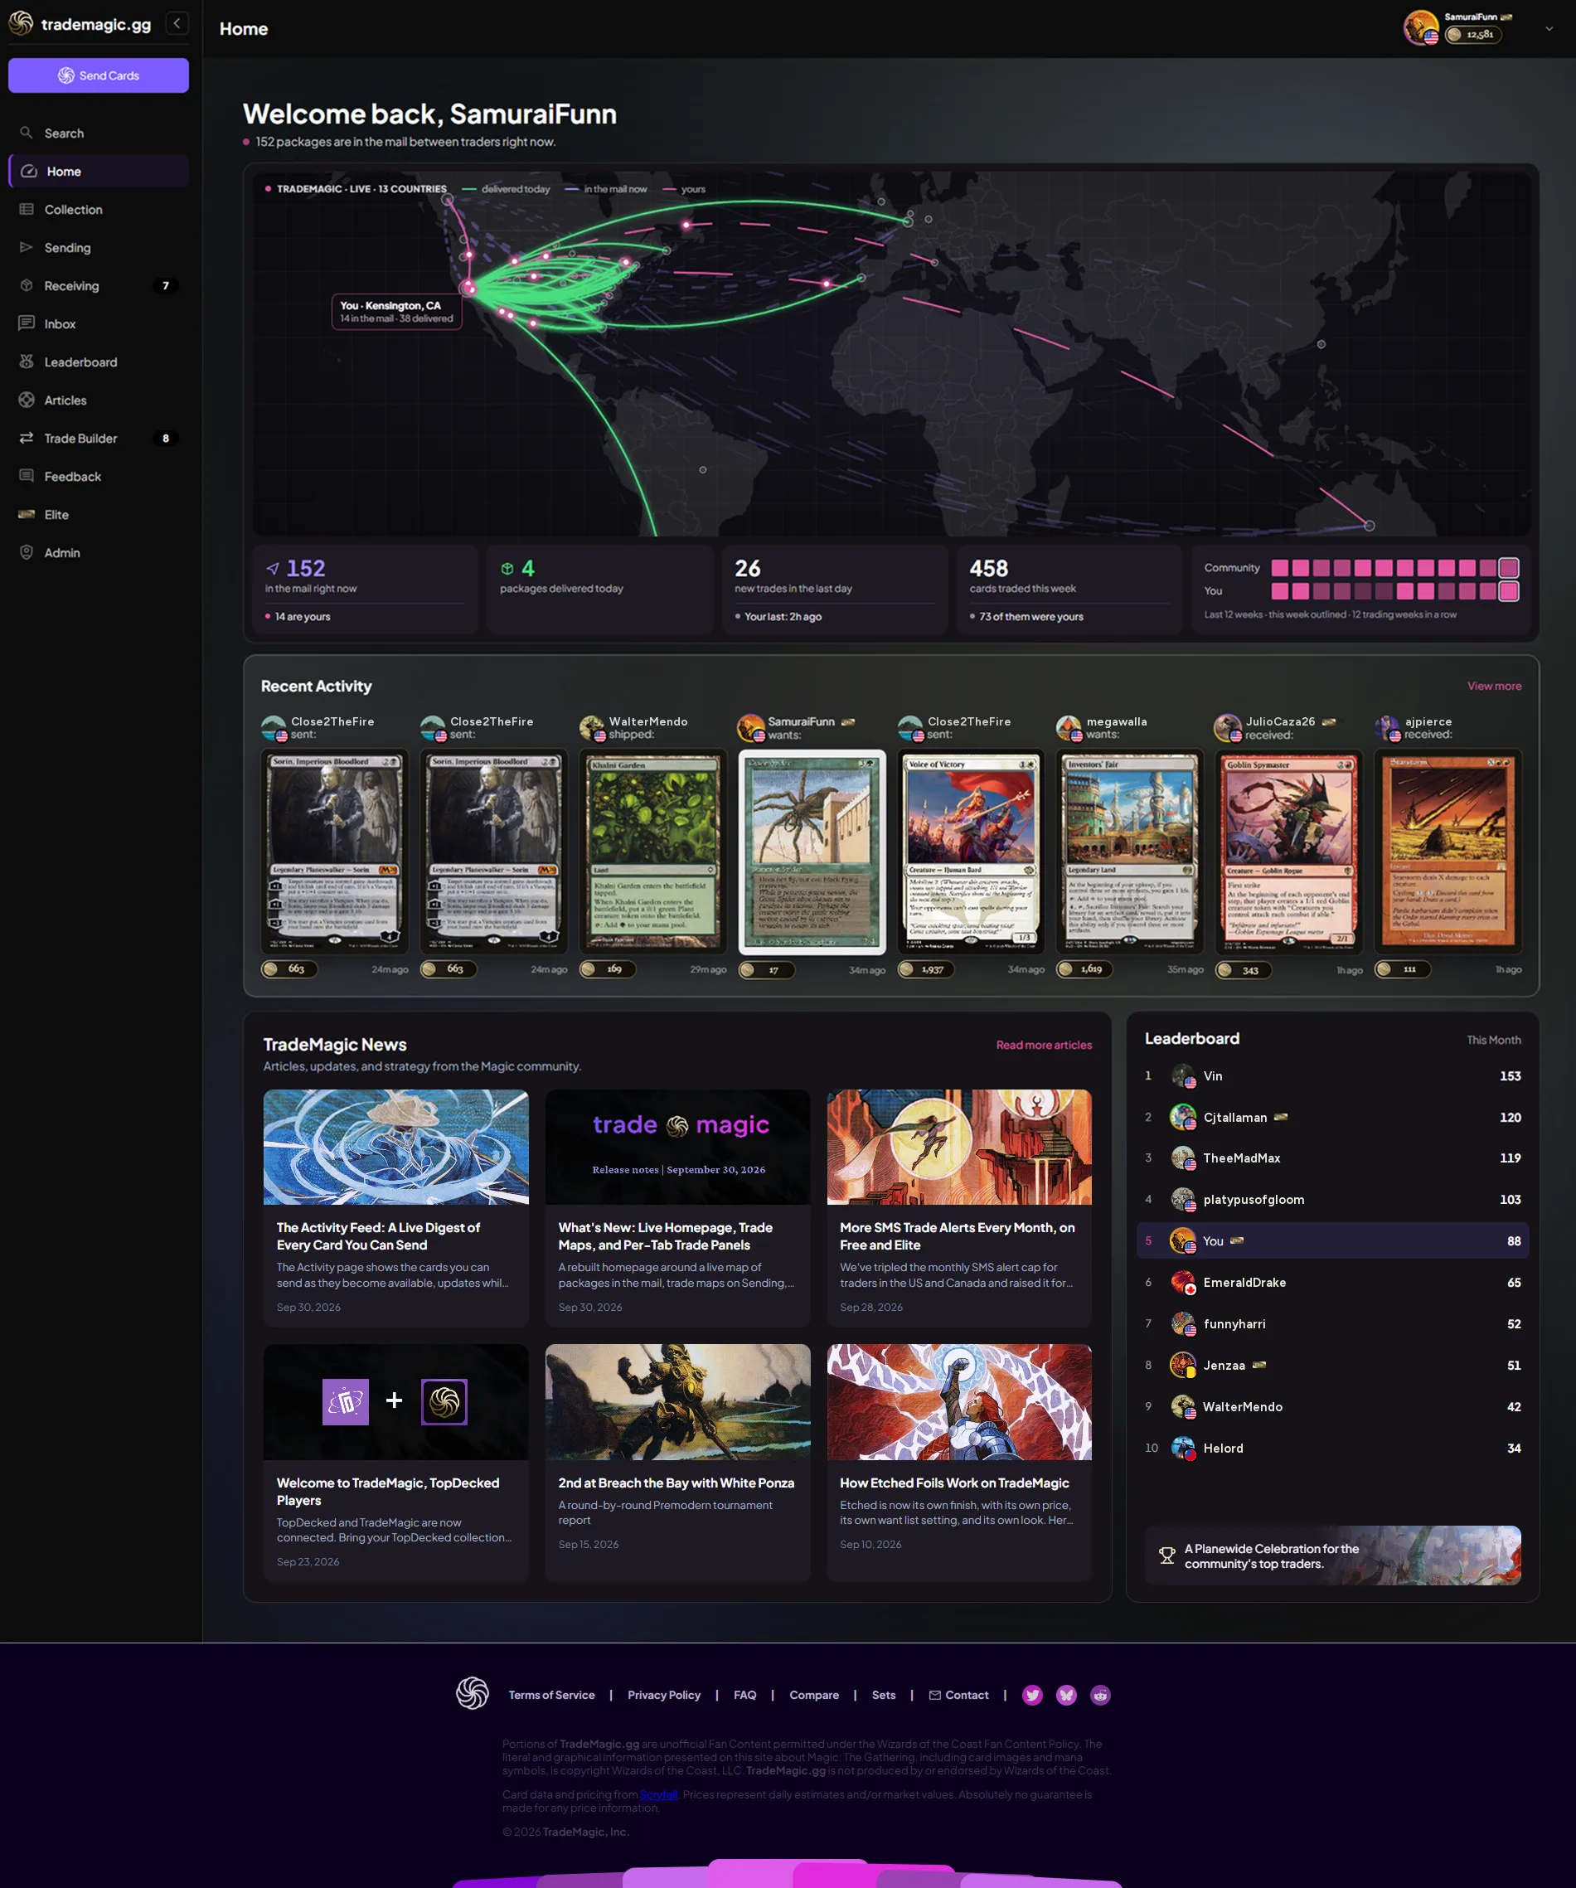Go to Collection in the sidebar
Viewport: 1576px width, 1888px height.
click(99, 210)
